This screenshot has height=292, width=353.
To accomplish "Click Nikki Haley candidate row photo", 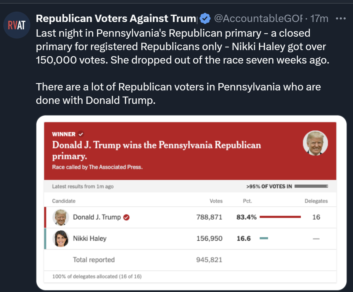I will click(61, 239).
